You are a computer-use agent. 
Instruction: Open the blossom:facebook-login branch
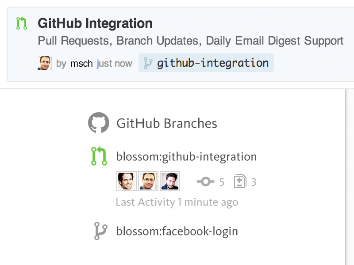pyautogui.click(x=177, y=231)
